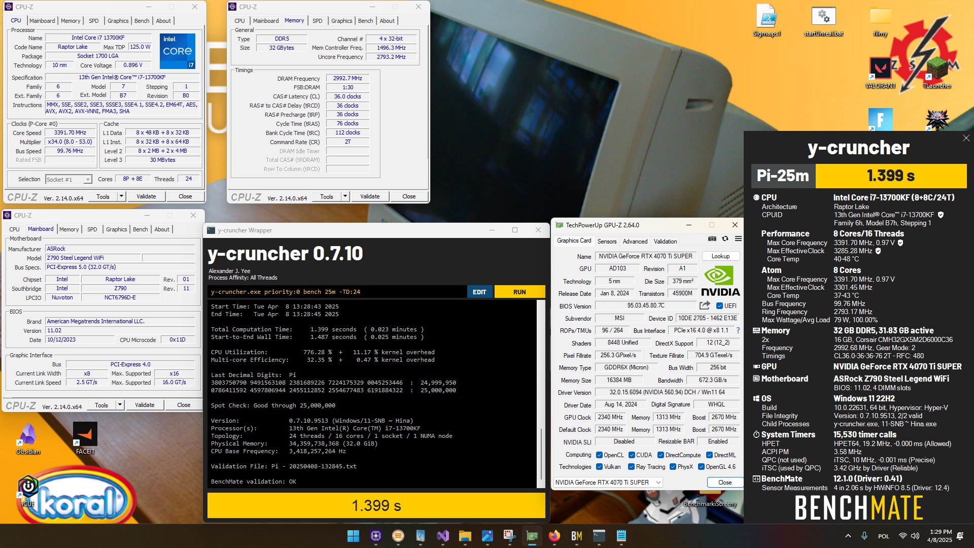
Task: Open the Advanced tab in GPU-Z
Action: pos(635,242)
